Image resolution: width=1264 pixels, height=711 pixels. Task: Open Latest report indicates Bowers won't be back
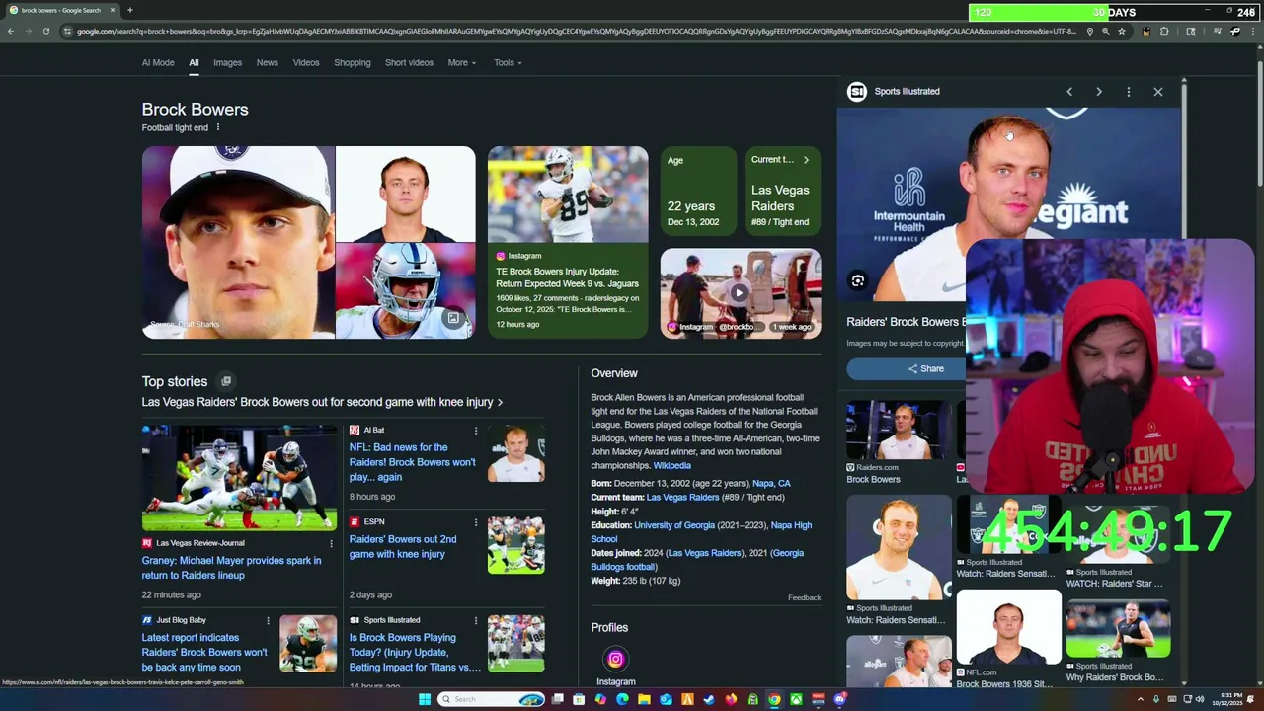[204, 652]
